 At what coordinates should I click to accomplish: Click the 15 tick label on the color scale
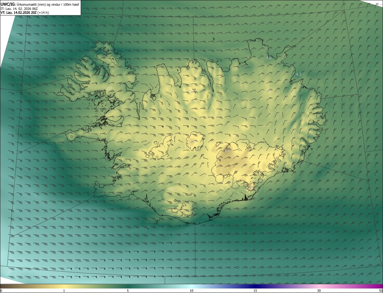point(255,291)
